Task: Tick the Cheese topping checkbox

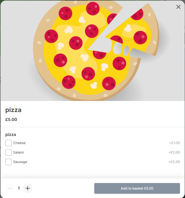Action: [8, 143]
